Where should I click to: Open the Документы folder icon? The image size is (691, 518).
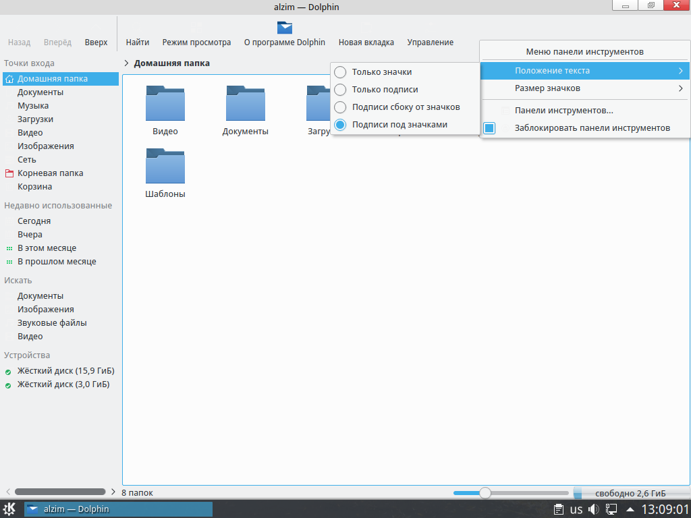coord(246,103)
